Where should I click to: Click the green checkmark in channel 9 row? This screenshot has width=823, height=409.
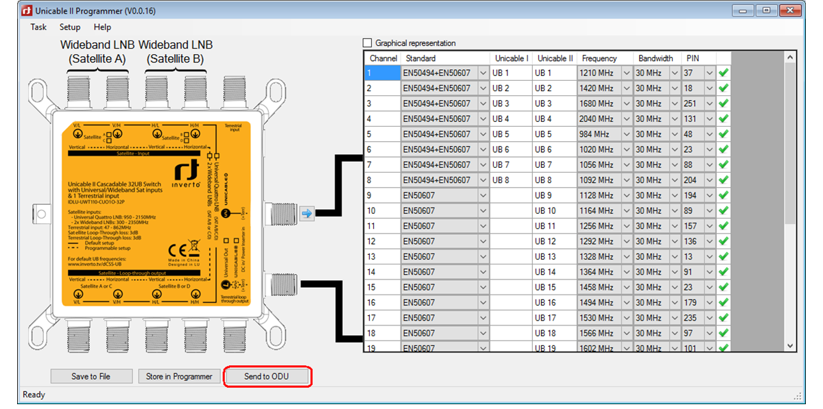pyautogui.click(x=724, y=195)
